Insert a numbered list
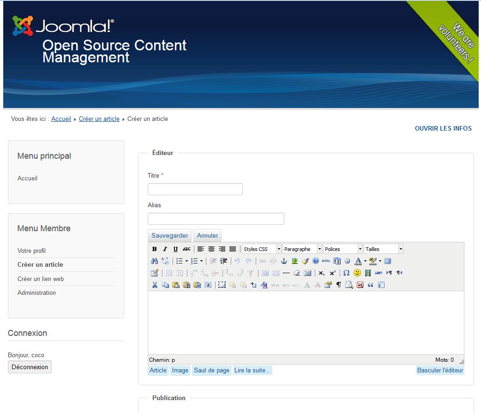 pos(194,261)
